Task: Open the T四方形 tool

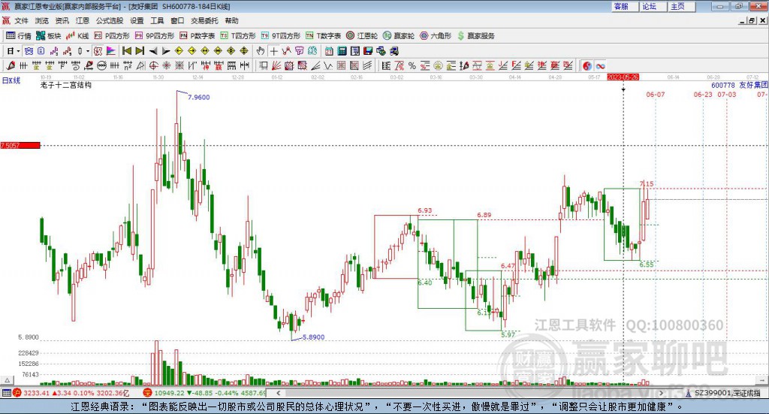Action: (x=238, y=36)
